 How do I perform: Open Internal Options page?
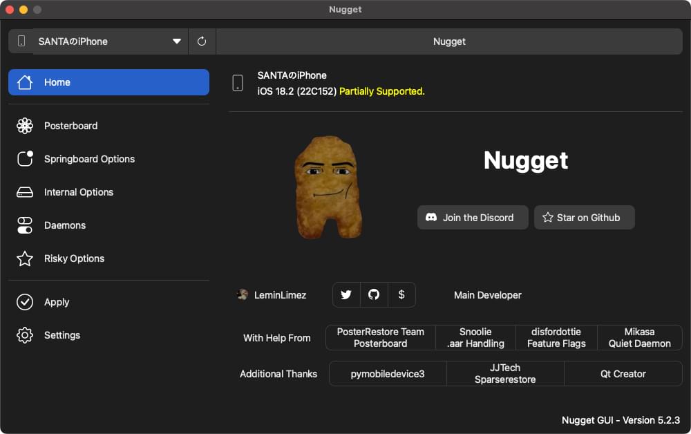[x=108, y=192]
